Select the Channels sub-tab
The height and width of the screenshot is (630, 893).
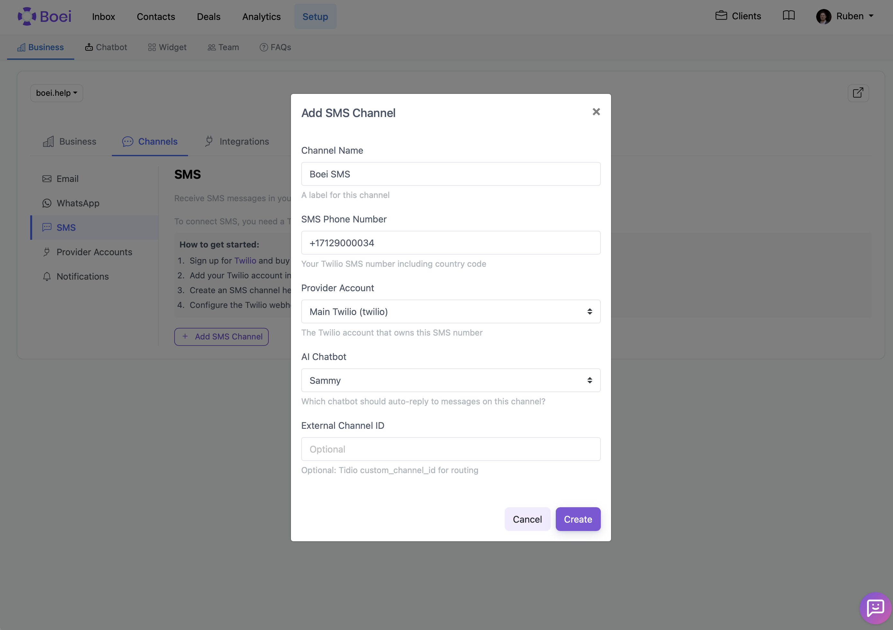point(150,141)
